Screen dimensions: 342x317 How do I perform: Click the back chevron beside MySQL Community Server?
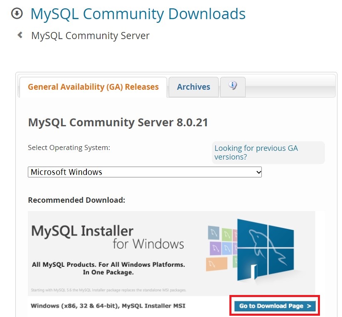pyautogui.click(x=20, y=35)
